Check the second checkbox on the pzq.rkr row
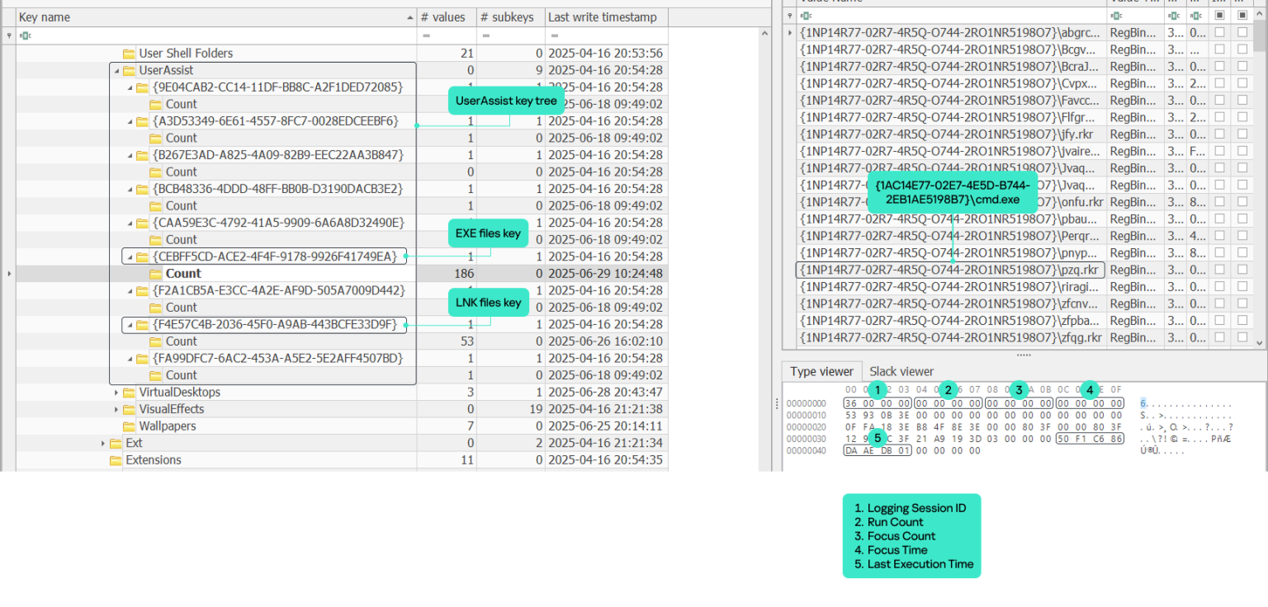 tap(1243, 270)
